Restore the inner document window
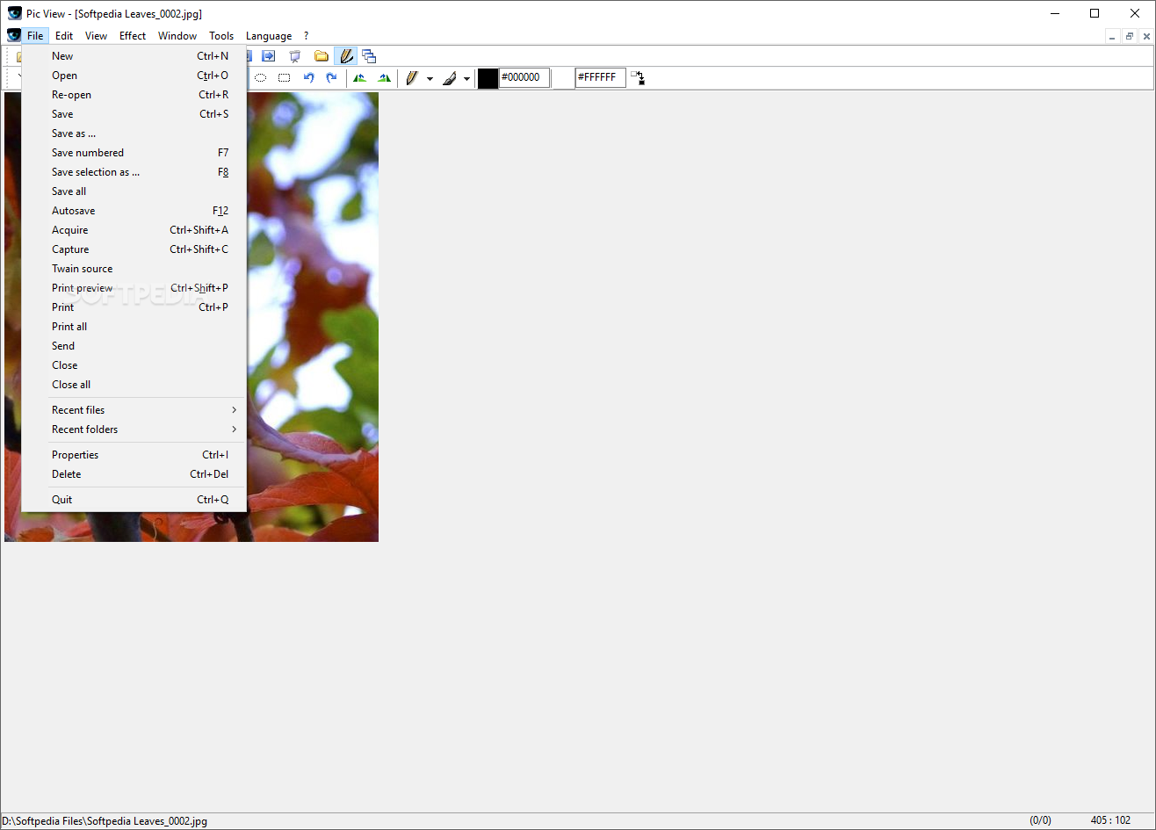This screenshot has width=1156, height=830. click(x=1130, y=36)
